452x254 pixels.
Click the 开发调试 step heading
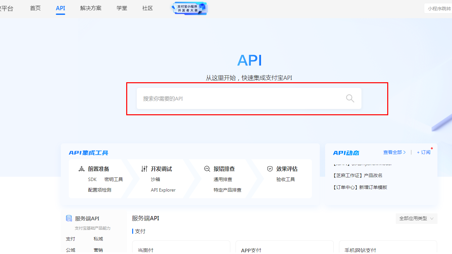(x=162, y=169)
